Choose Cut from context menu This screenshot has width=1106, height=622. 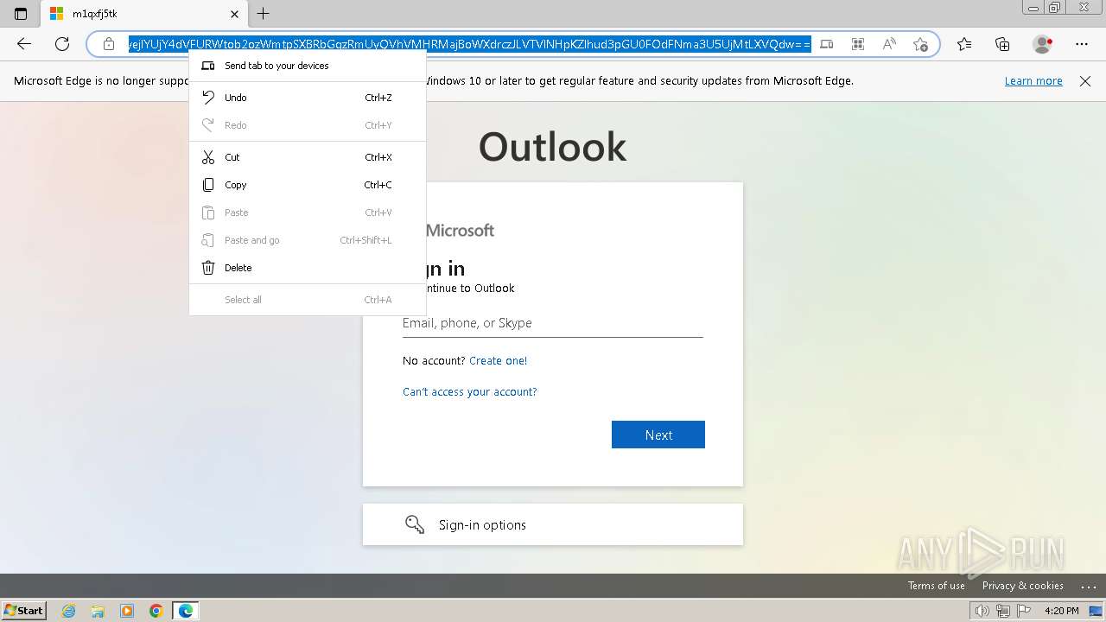[308, 157]
